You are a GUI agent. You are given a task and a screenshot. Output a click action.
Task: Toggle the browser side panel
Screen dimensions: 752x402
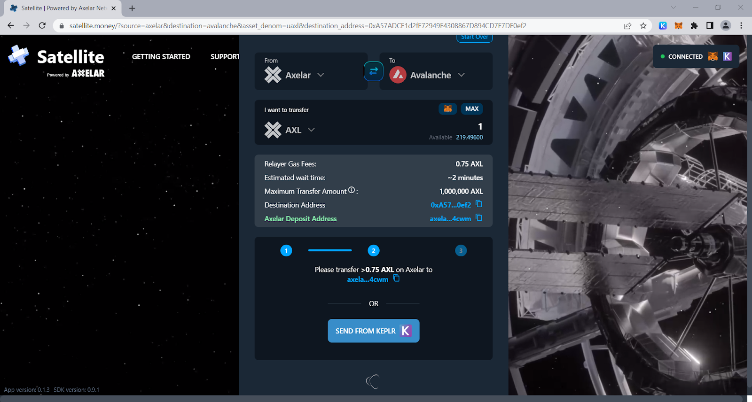tap(710, 26)
